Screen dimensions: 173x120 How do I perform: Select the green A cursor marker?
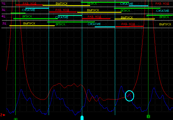click(16, 119)
